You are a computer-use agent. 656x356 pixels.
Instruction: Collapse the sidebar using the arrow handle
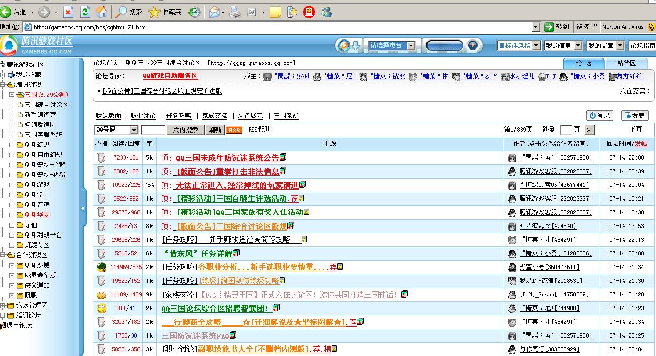pos(82,208)
